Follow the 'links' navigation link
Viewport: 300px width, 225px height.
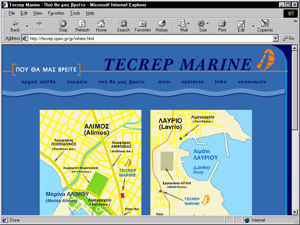click(x=220, y=82)
